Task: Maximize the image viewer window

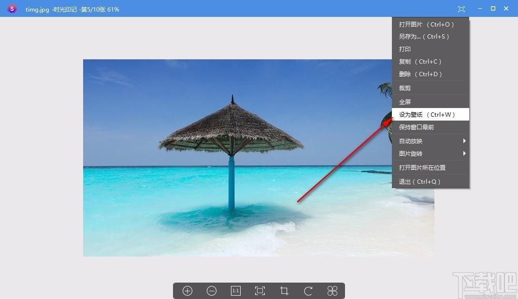Action: (493, 9)
